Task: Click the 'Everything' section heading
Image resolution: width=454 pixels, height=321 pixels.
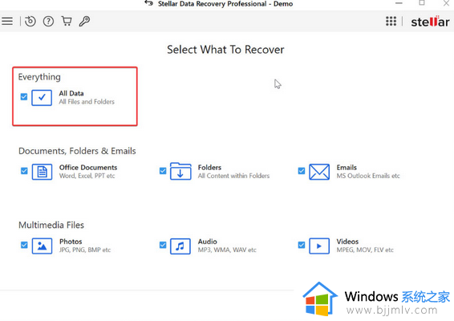Action: [39, 77]
